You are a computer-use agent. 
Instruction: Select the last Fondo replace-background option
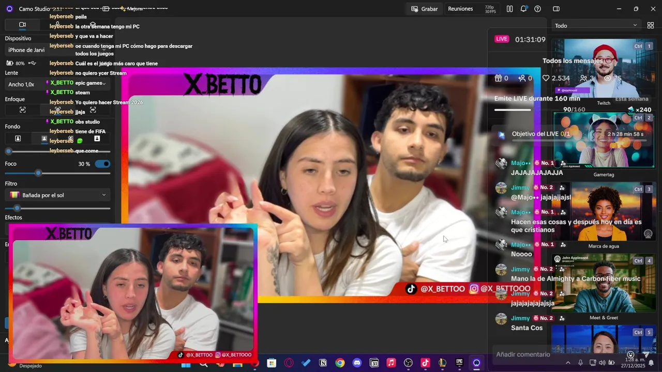97,138
